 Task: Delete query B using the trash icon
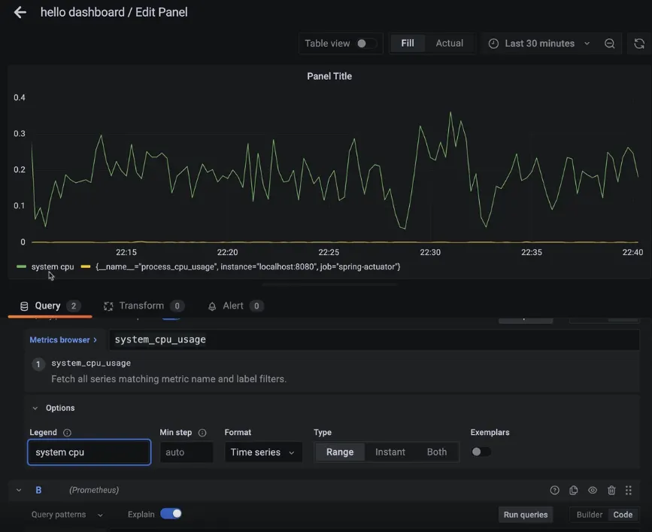pyautogui.click(x=611, y=490)
